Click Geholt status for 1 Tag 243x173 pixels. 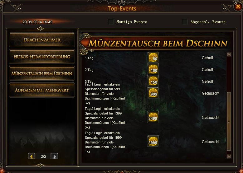pos(207,58)
